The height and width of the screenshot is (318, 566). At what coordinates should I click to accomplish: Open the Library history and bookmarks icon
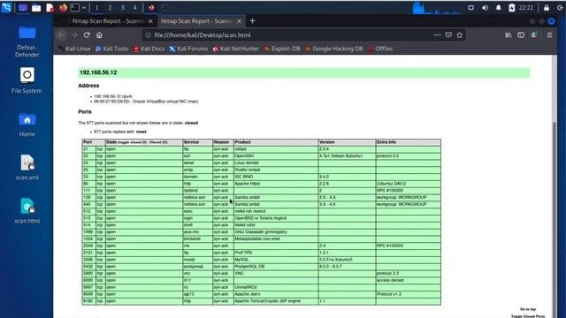tap(509, 35)
